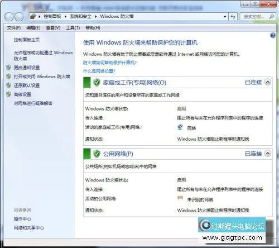The height and width of the screenshot is (248, 279).
Task: Expand breadcrumb arrow before 控制面板
Action: tap(40, 17)
